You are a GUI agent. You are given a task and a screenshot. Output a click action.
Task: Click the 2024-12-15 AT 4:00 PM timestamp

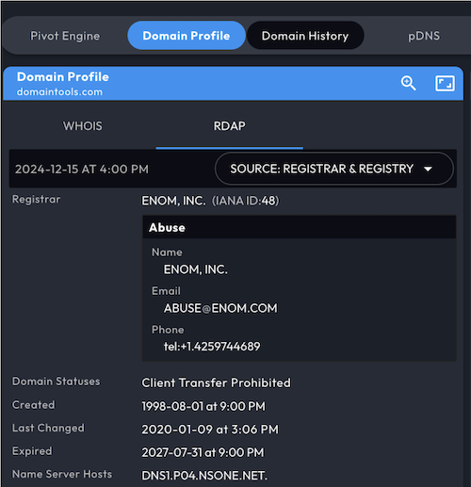point(82,169)
